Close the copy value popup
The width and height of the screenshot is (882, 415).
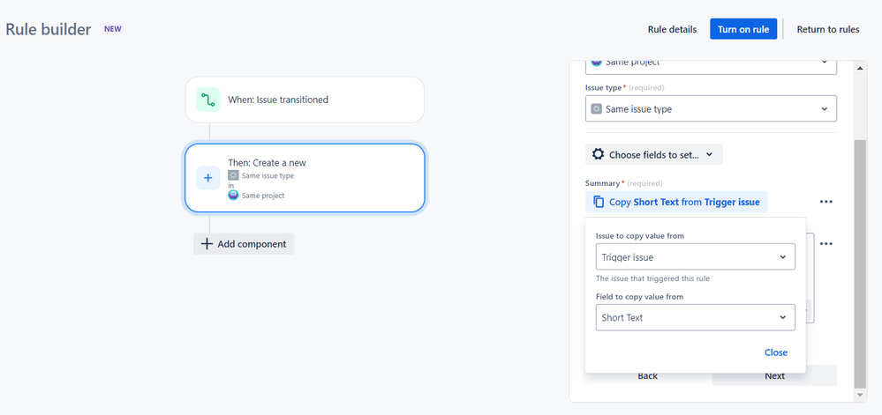coord(776,352)
